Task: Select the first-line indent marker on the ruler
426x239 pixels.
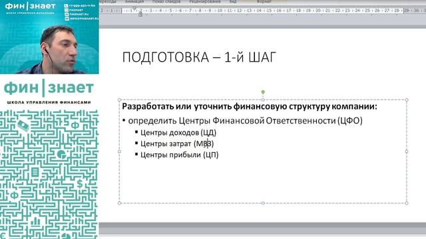Action: coord(134,9)
